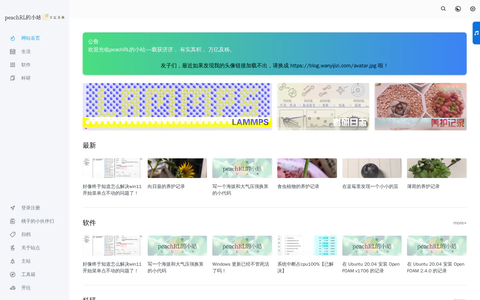The image size is (480, 300).
Task: Show more 软件 posts via more+
Action: click(460, 223)
